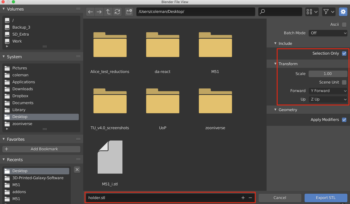The width and height of the screenshot is (350, 204).
Task: Open the Forward axis dropdown
Action: (328, 91)
